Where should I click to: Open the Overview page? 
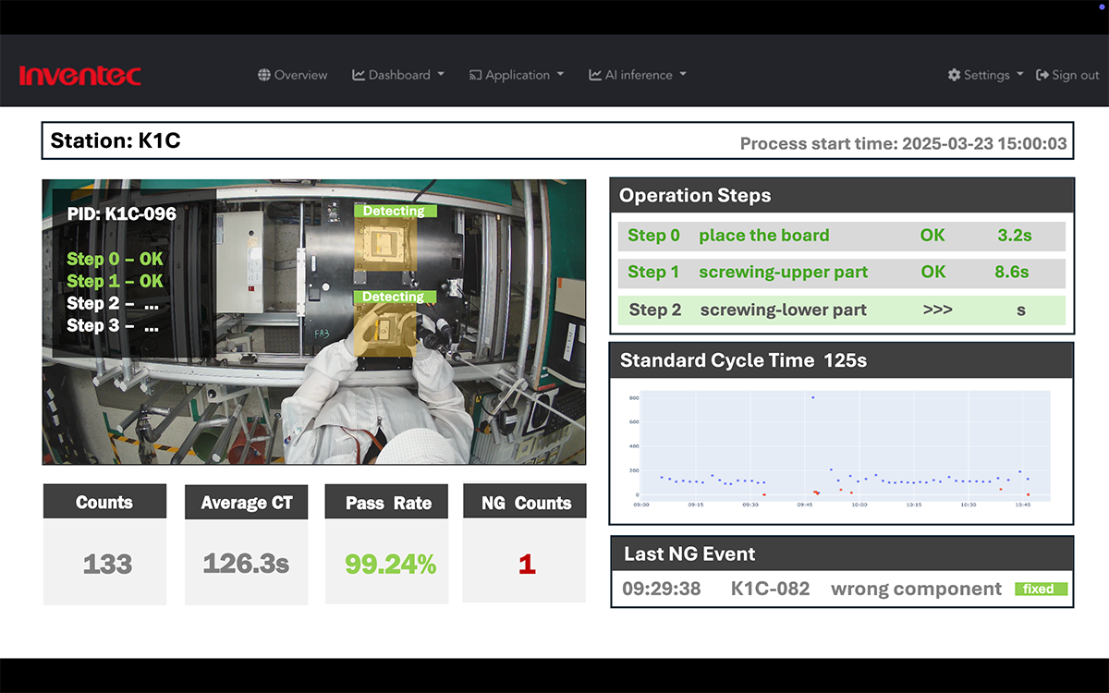point(300,75)
